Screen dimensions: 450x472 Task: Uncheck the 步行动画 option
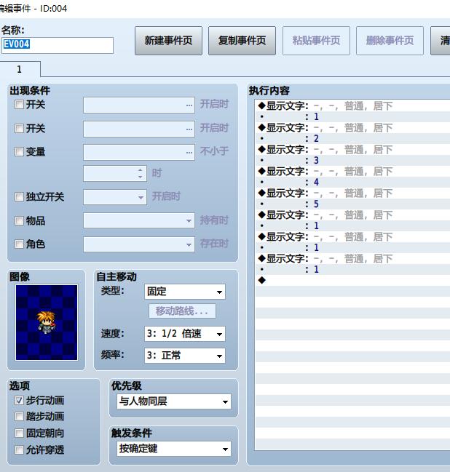(x=19, y=400)
